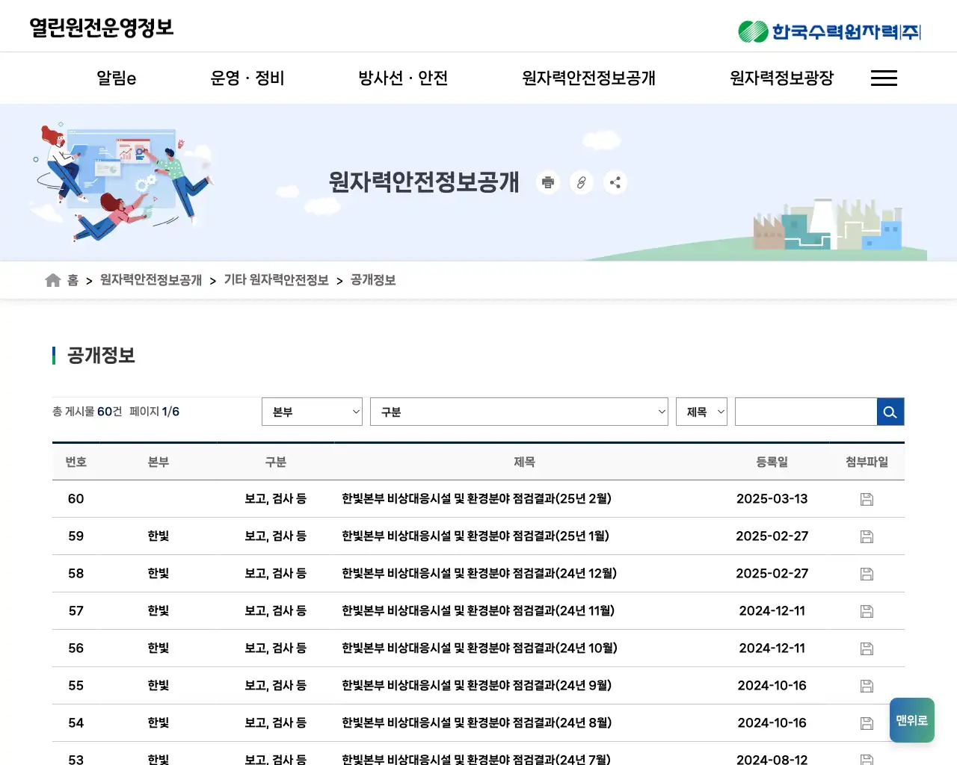
Task: Download attachment for post 54
Action: pos(867,723)
